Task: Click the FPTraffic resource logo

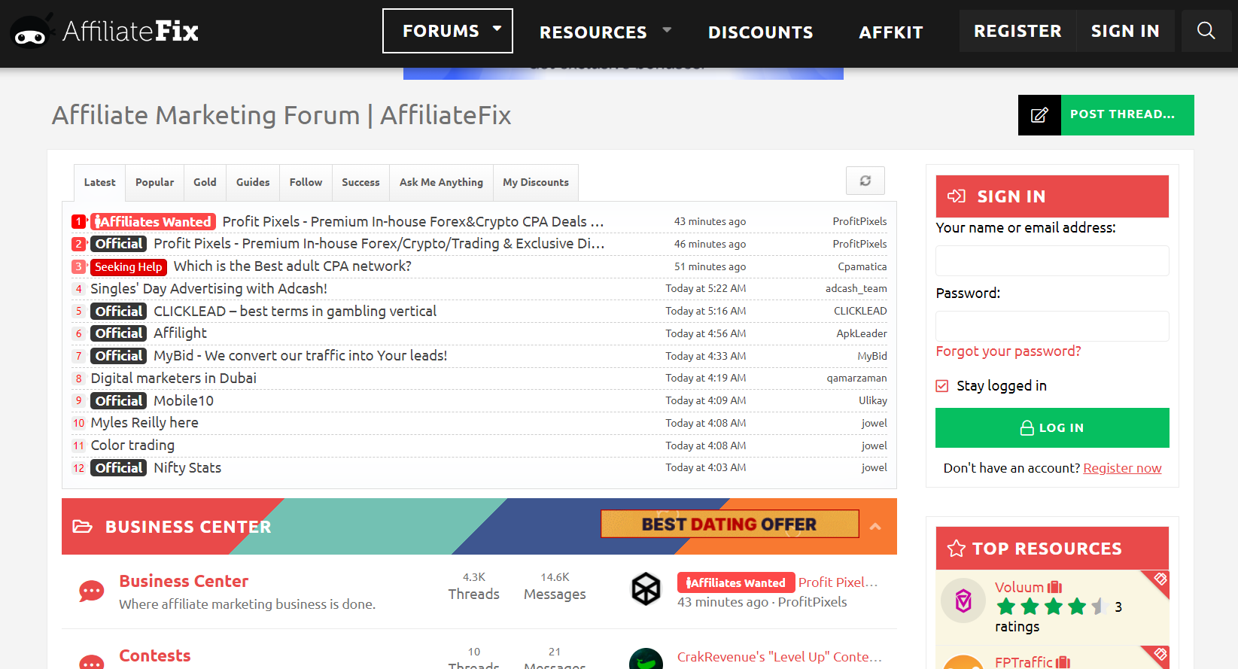Action: point(963,662)
